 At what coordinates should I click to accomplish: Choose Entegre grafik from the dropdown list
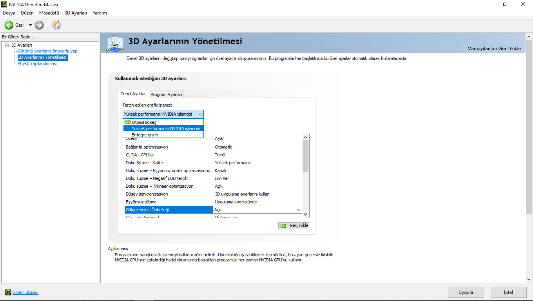(x=163, y=135)
